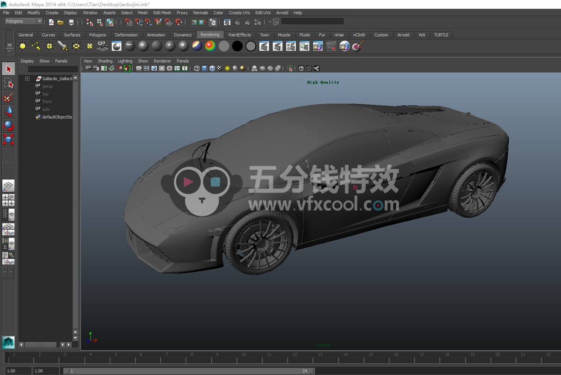Switch to single perspective view layout
Screen dimensions: 561x375
coord(8,186)
